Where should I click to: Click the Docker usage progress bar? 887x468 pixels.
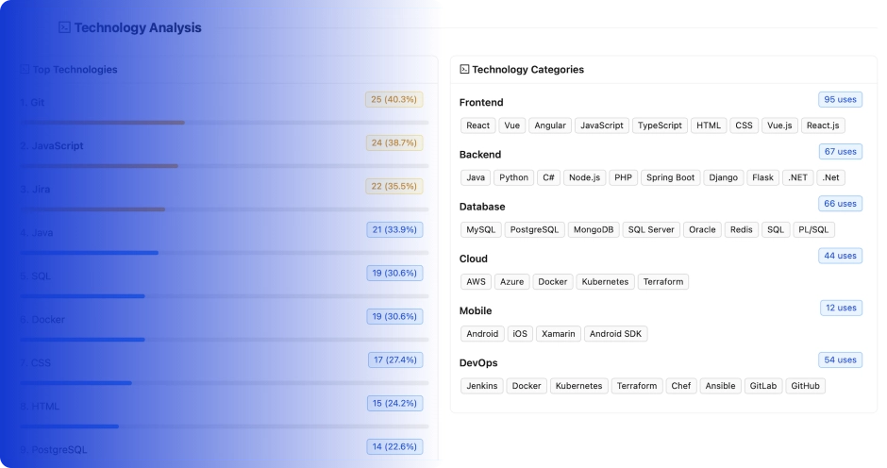click(225, 339)
